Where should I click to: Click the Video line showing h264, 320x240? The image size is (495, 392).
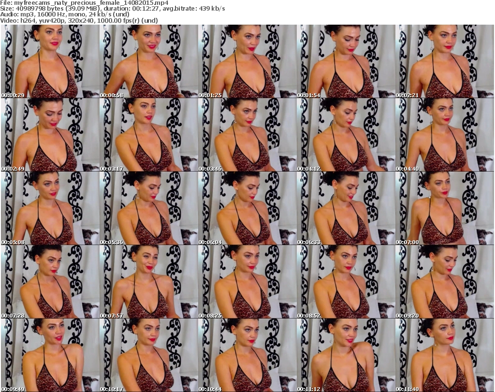pyautogui.click(x=79, y=20)
